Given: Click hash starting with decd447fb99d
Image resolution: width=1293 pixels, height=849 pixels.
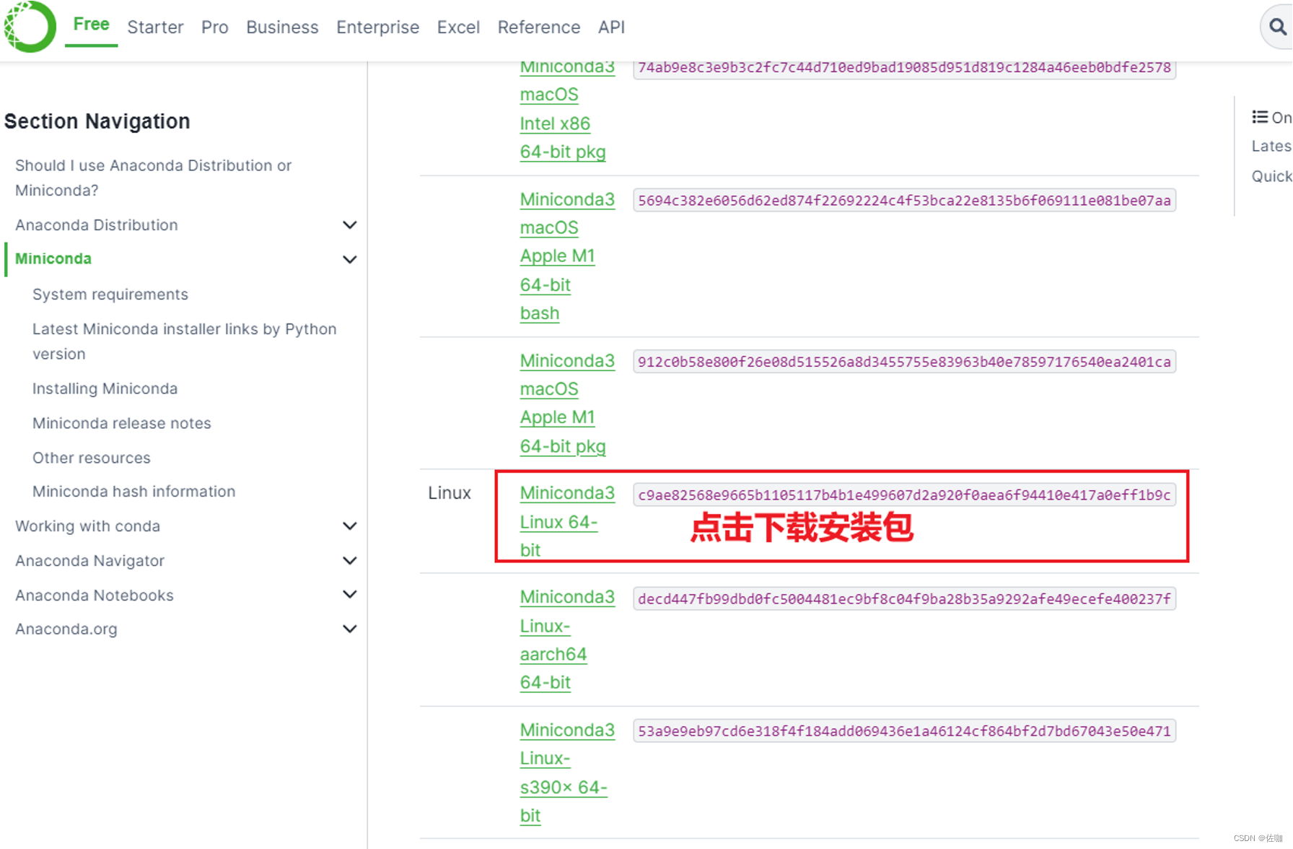Looking at the screenshot, I should click(x=905, y=599).
